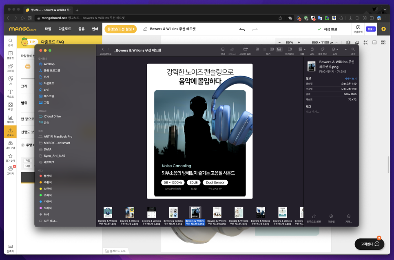The image size is (394, 260).
Task: Open 나의작업 my work in Mangoboard sidebar
Action: point(10,145)
